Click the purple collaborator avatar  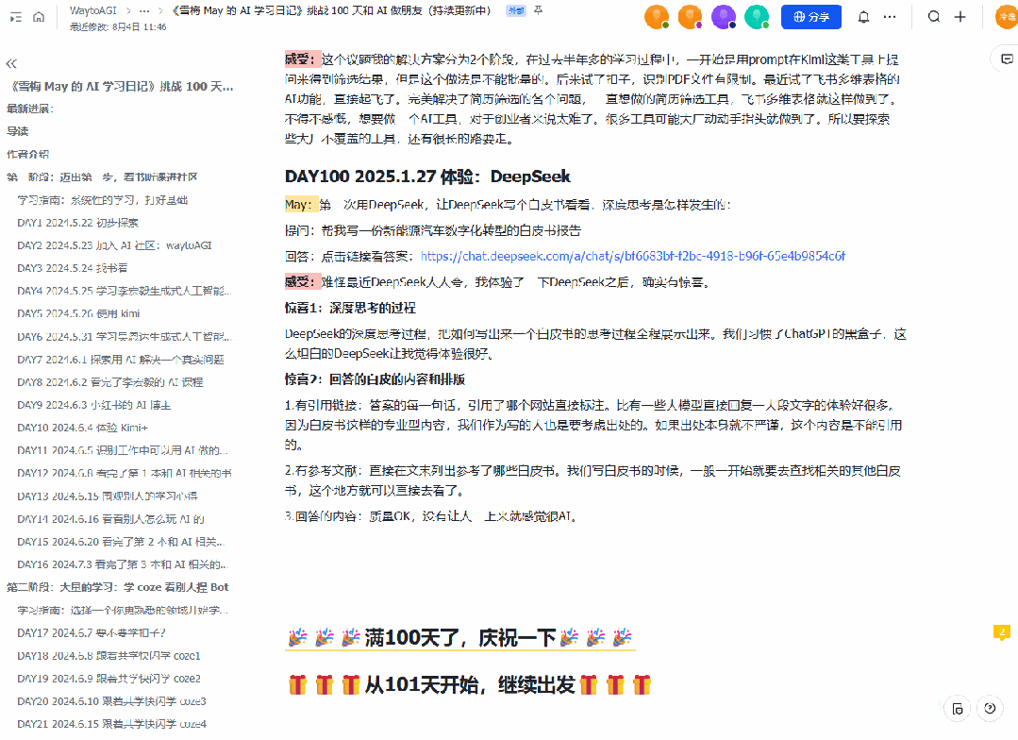pyautogui.click(x=724, y=17)
